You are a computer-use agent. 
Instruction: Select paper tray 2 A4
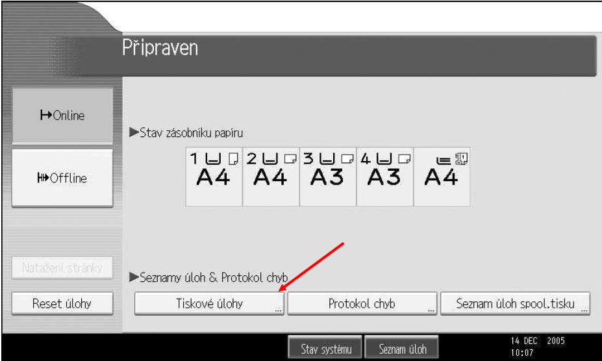pos(271,177)
